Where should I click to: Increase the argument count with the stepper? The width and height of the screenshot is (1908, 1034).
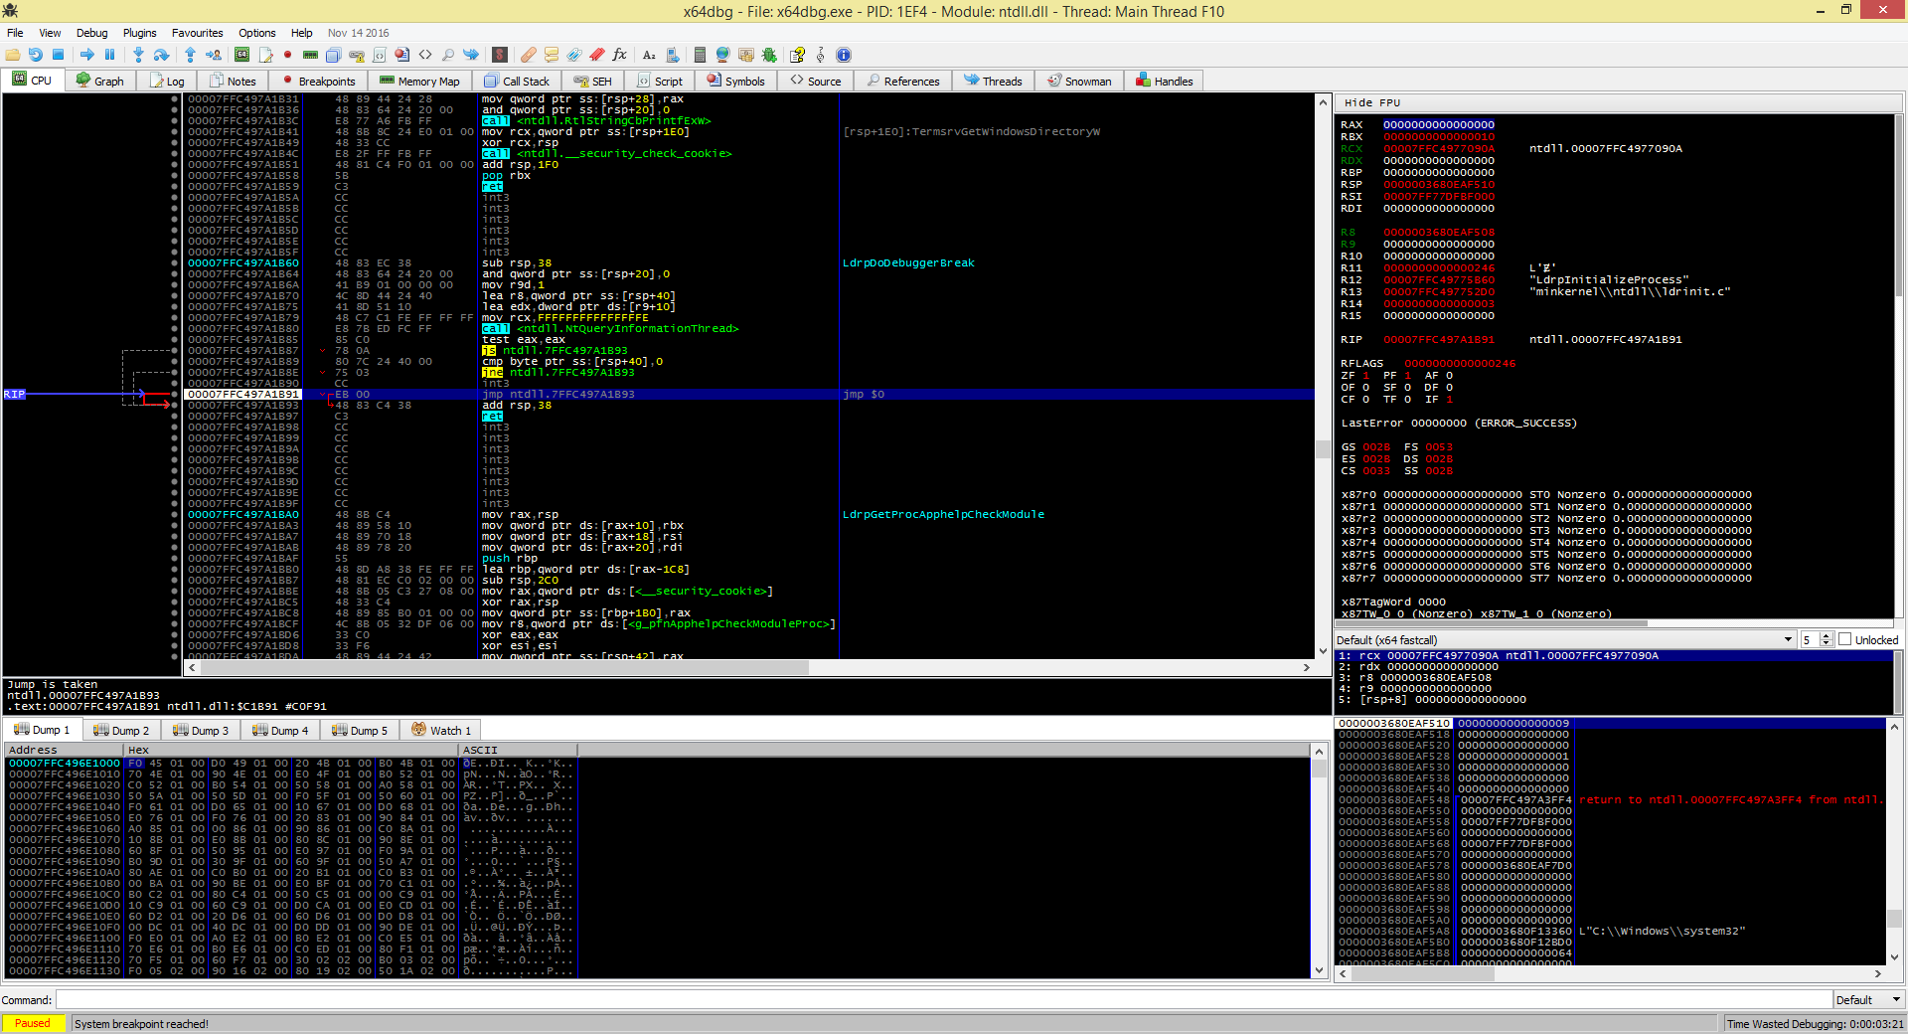tap(1828, 636)
